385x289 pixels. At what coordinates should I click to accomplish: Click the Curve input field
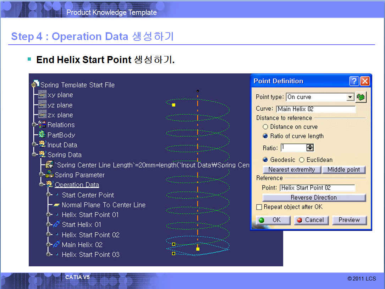point(315,109)
